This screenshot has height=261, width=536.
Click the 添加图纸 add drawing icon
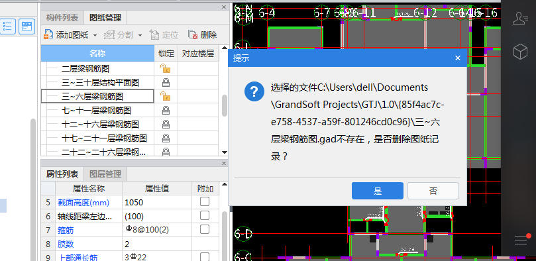(48, 35)
